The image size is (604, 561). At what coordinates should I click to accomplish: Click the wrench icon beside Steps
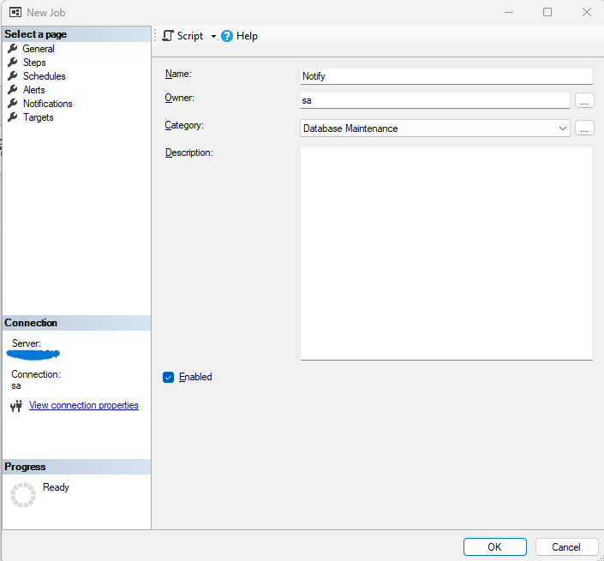13,63
